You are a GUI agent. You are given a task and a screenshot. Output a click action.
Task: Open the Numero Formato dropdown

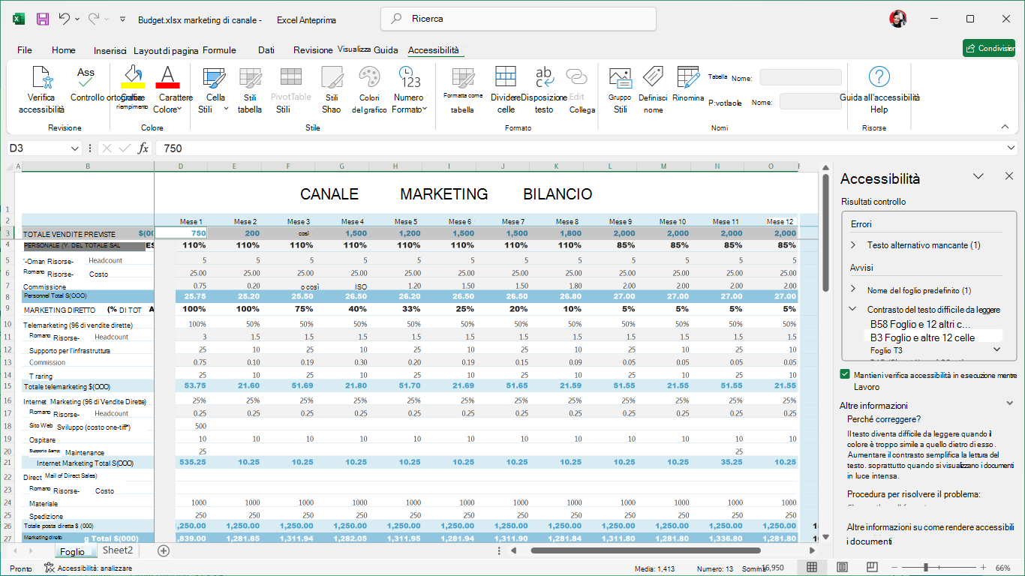click(x=409, y=90)
